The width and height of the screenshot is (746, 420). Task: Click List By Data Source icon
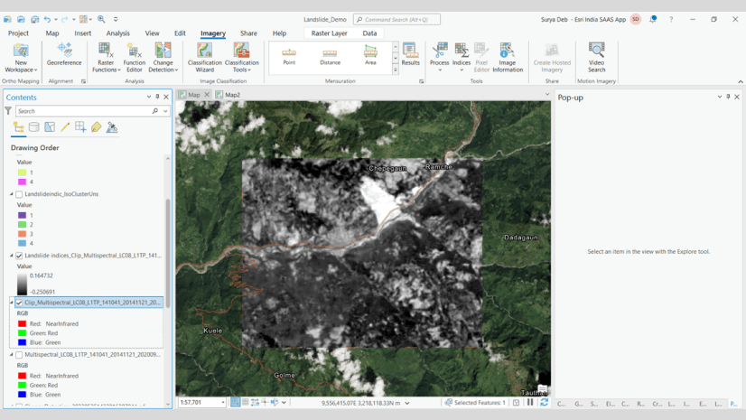coord(34,127)
